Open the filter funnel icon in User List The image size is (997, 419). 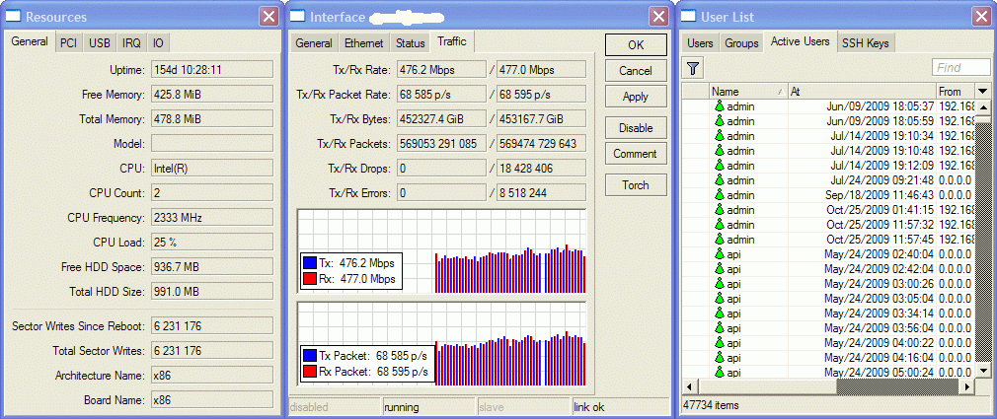[x=692, y=67]
